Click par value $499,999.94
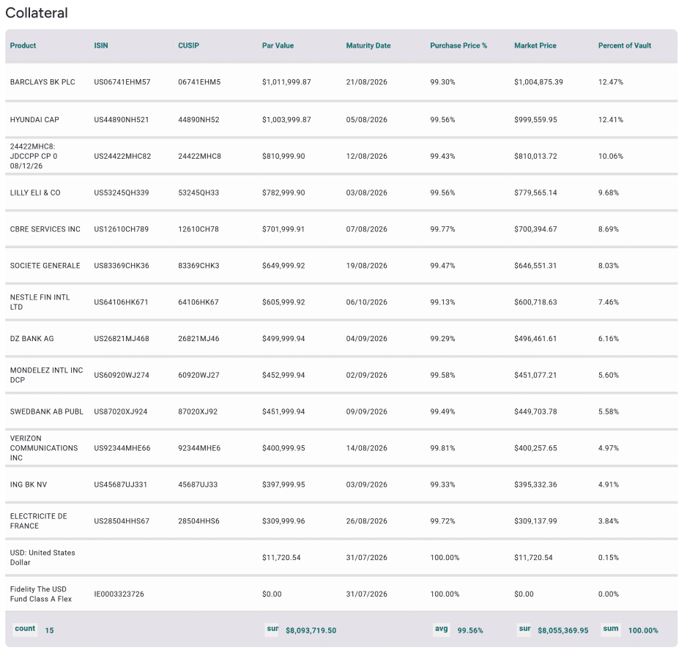Image resolution: width=687 pixels, height=653 pixels. coord(283,339)
